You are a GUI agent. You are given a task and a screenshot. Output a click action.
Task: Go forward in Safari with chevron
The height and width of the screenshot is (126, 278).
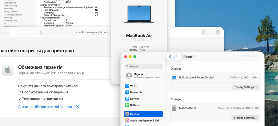click(5, 32)
